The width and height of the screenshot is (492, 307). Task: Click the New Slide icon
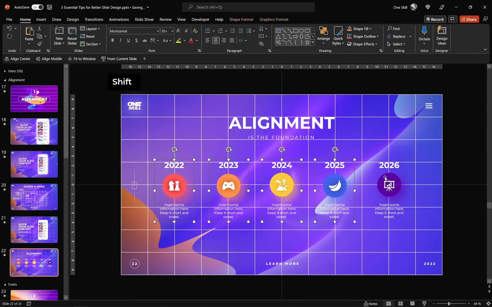click(59, 31)
